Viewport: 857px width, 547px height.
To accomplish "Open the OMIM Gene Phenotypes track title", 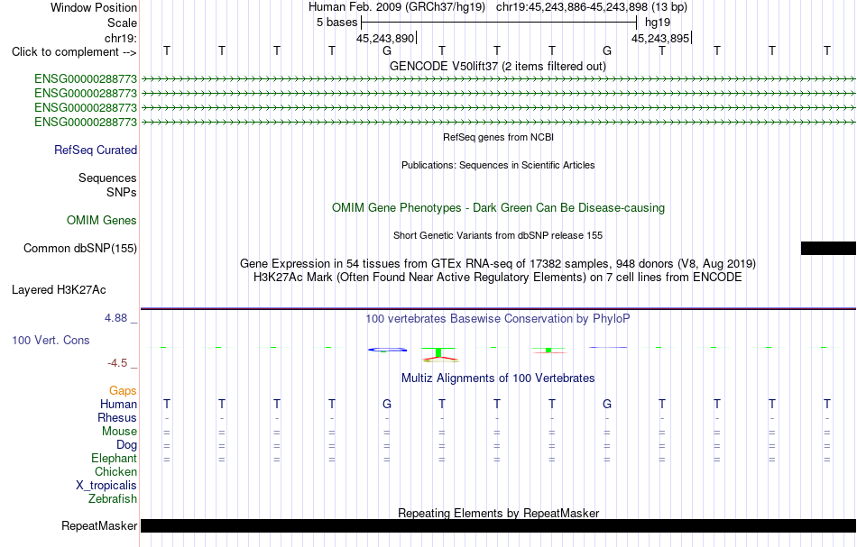I will 498,207.
